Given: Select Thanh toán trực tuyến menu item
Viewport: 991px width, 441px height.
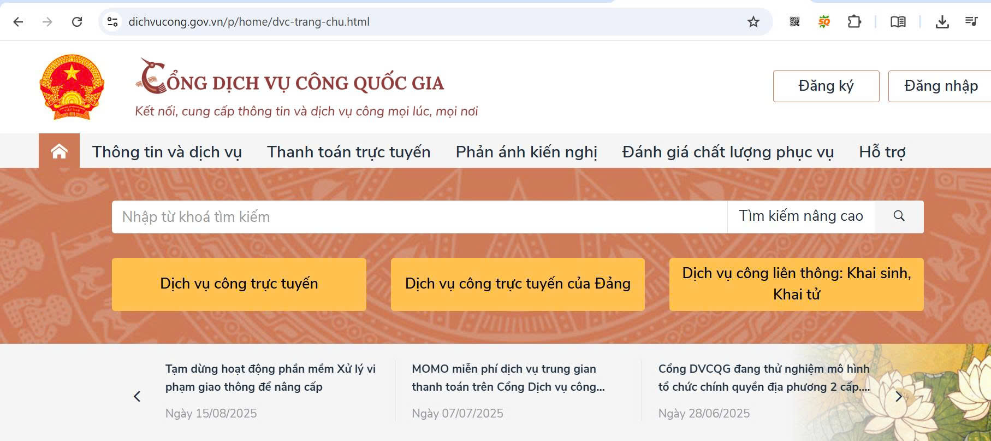Looking at the screenshot, I should [348, 152].
